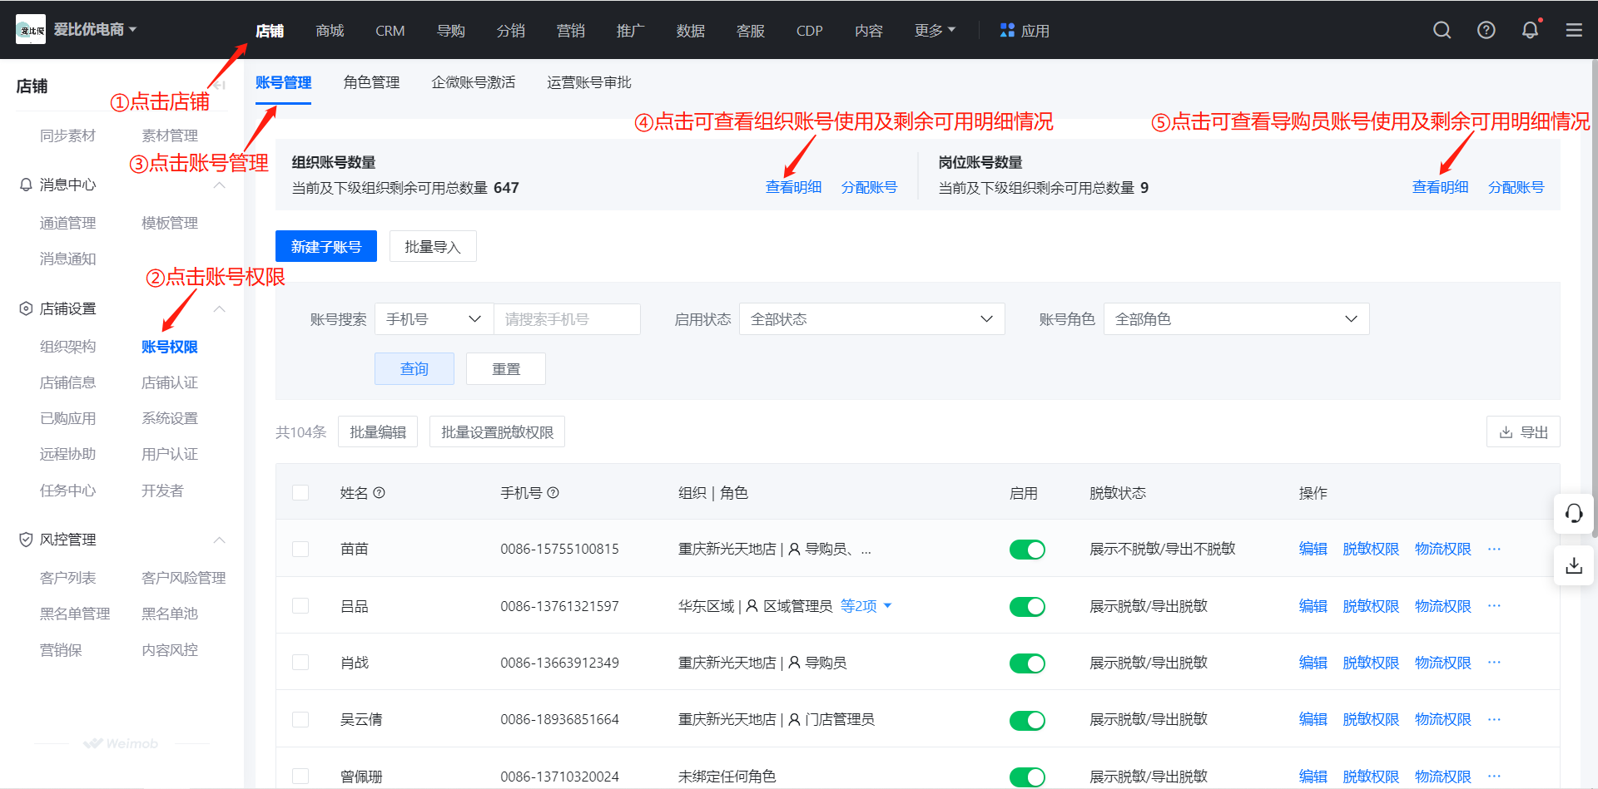1598x789 pixels.
Task: Click the export icon in 导出 button
Action: pyautogui.click(x=1506, y=432)
